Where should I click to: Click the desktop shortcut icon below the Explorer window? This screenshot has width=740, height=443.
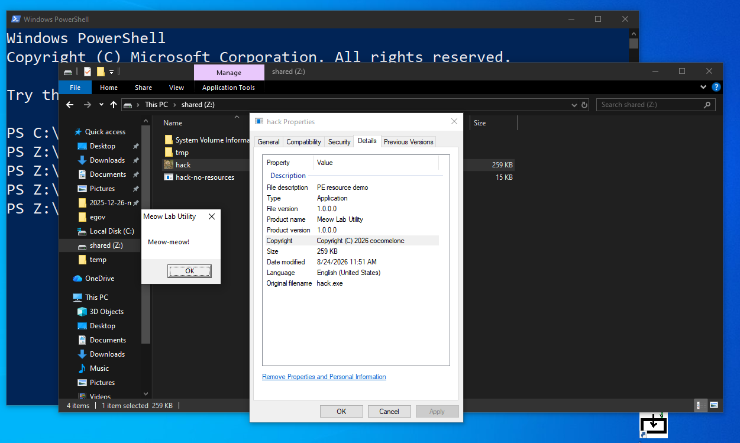tap(654, 425)
